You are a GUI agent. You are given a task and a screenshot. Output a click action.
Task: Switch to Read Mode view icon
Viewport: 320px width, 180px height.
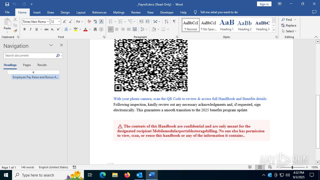click(x=250, y=167)
